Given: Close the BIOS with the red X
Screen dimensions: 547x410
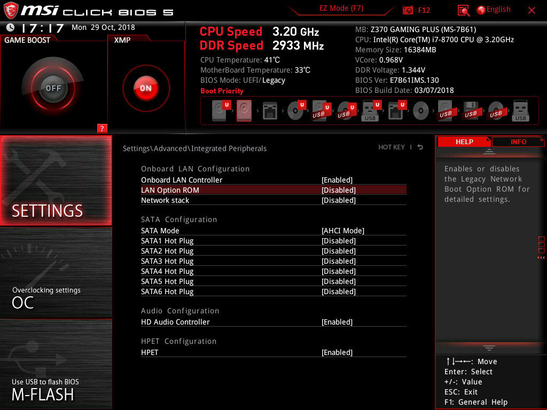Looking at the screenshot, I should click(x=532, y=11).
